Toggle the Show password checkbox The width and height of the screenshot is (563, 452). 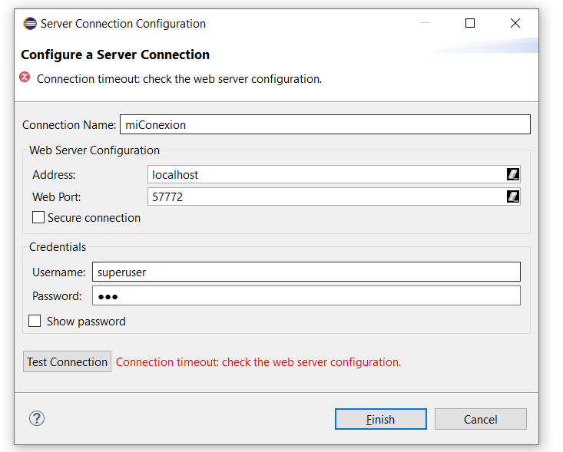click(x=35, y=322)
